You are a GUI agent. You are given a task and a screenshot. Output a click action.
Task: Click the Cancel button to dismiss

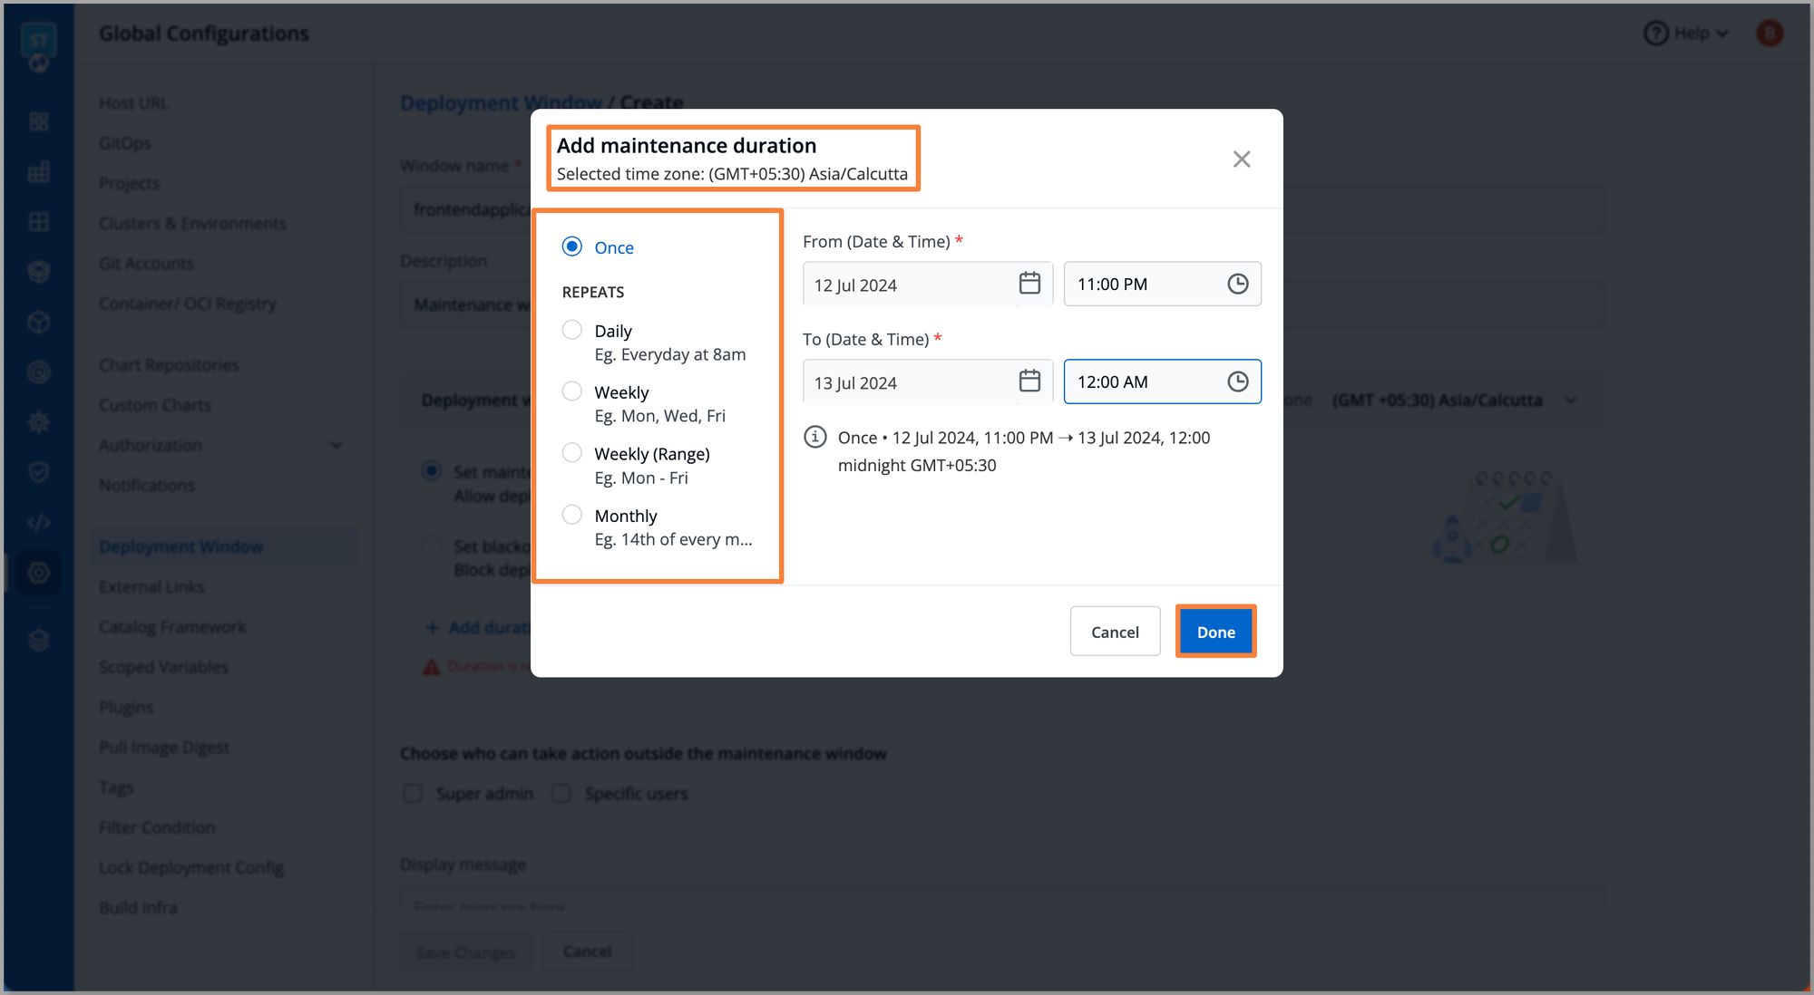coord(1115,631)
